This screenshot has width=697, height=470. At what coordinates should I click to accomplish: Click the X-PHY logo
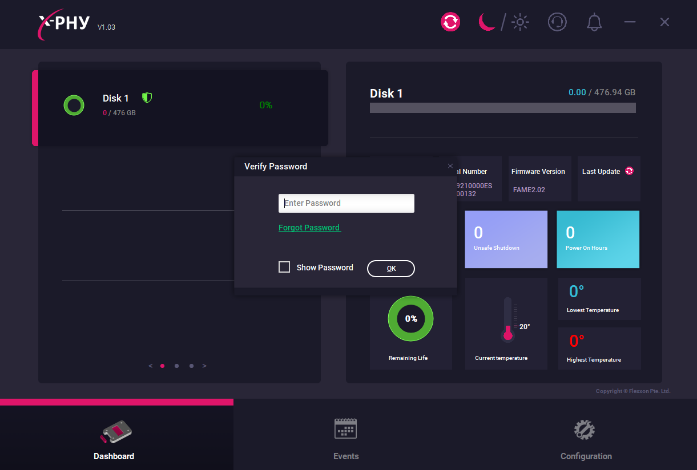[x=65, y=24]
